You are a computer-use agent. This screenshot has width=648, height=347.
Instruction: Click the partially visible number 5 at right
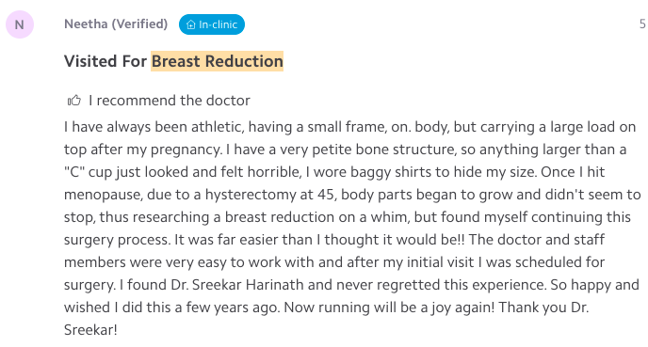coord(642,24)
